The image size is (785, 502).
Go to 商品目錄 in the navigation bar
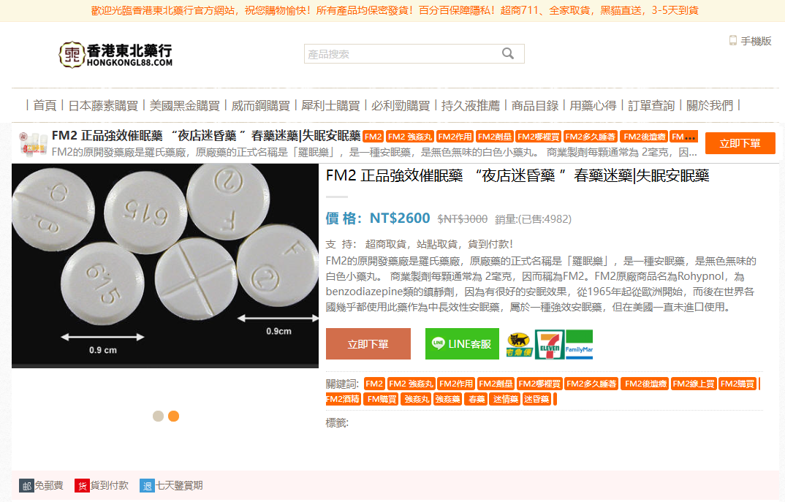[x=535, y=106]
